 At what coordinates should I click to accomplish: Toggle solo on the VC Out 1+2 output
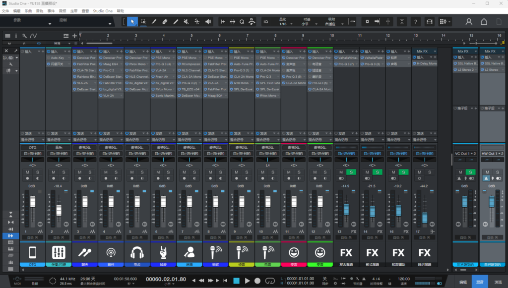tap(470, 172)
